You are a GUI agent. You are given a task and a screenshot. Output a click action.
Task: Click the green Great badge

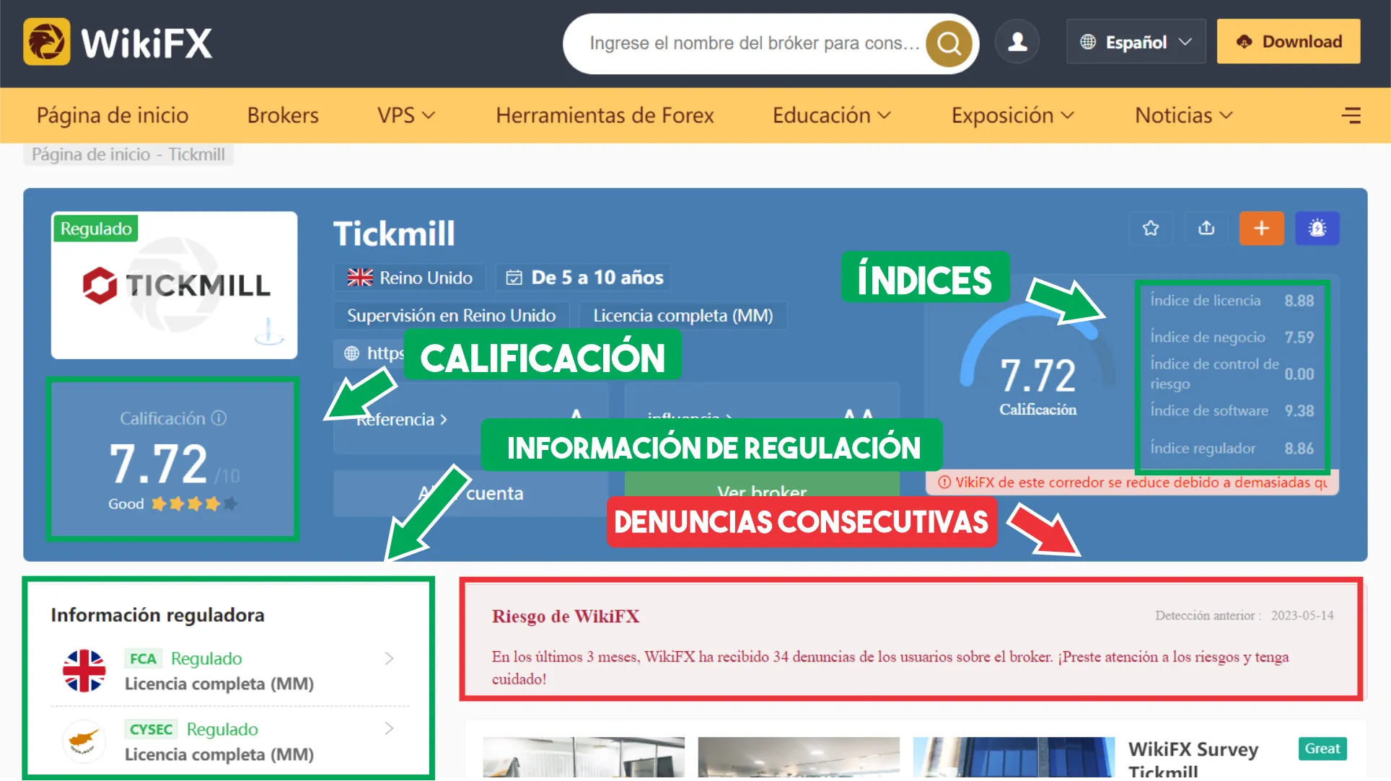click(1322, 749)
